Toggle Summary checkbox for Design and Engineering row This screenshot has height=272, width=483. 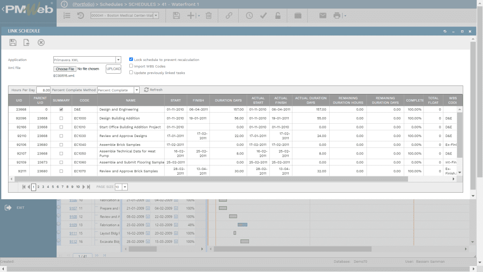point(61,110)
